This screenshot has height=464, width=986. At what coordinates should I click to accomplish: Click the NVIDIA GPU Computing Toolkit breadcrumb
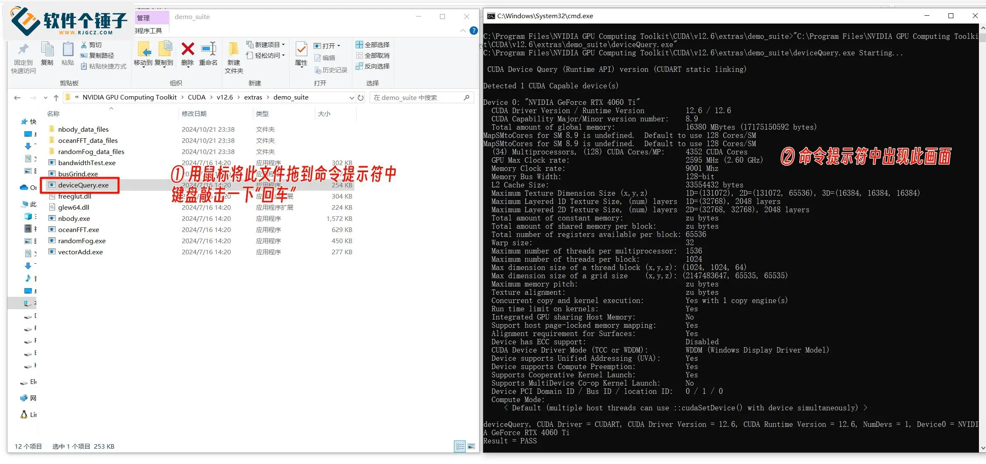pos(130,97)
